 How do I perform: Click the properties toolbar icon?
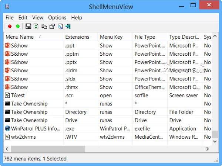(52, 26)
